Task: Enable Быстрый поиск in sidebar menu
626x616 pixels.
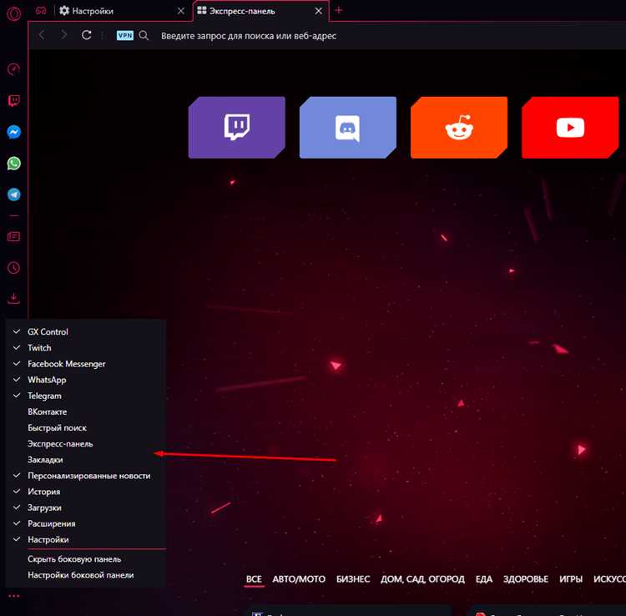Action: point(85,427)
